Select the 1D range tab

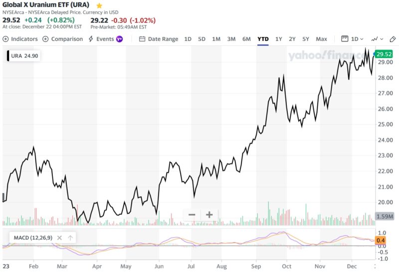coord(188,39)
